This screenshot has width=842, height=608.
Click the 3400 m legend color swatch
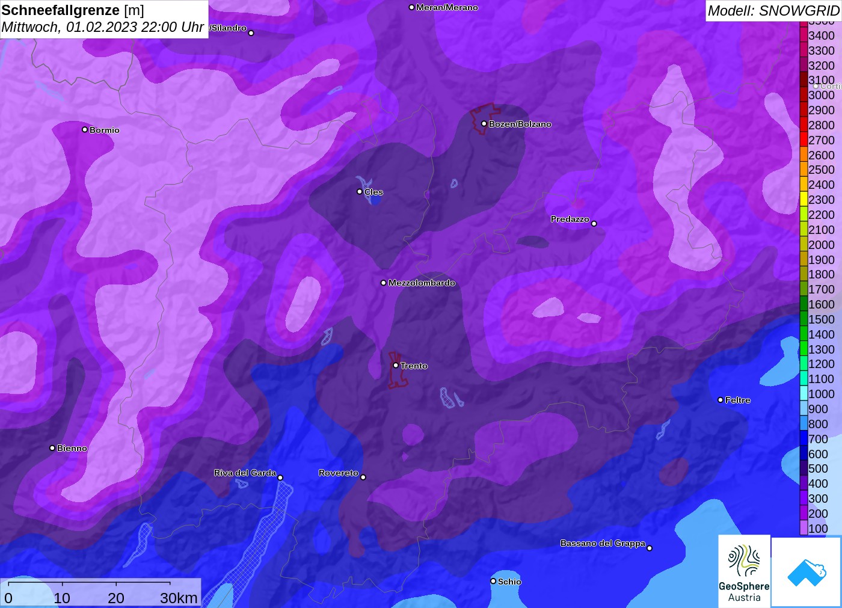[x=804, y=35]
